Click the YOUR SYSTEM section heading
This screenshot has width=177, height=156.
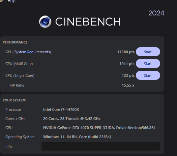click(14, 100)
